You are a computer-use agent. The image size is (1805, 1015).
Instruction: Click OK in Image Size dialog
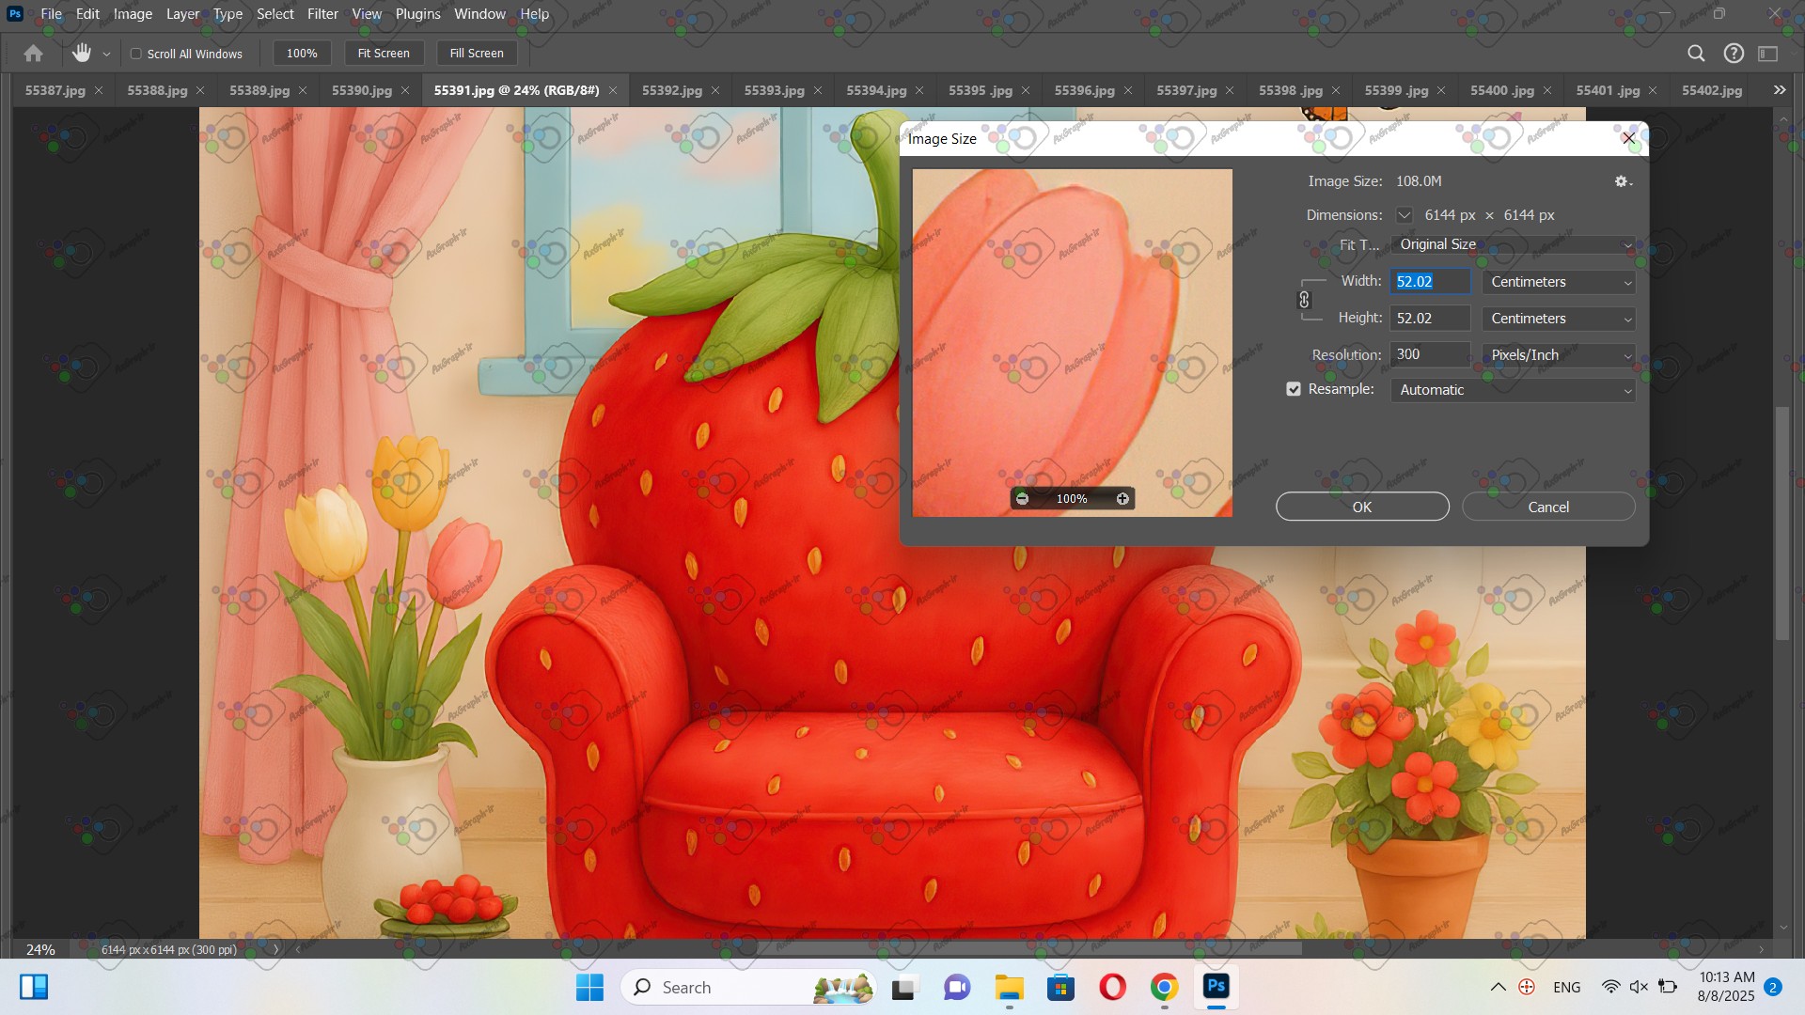click(x=1361, y=507)
